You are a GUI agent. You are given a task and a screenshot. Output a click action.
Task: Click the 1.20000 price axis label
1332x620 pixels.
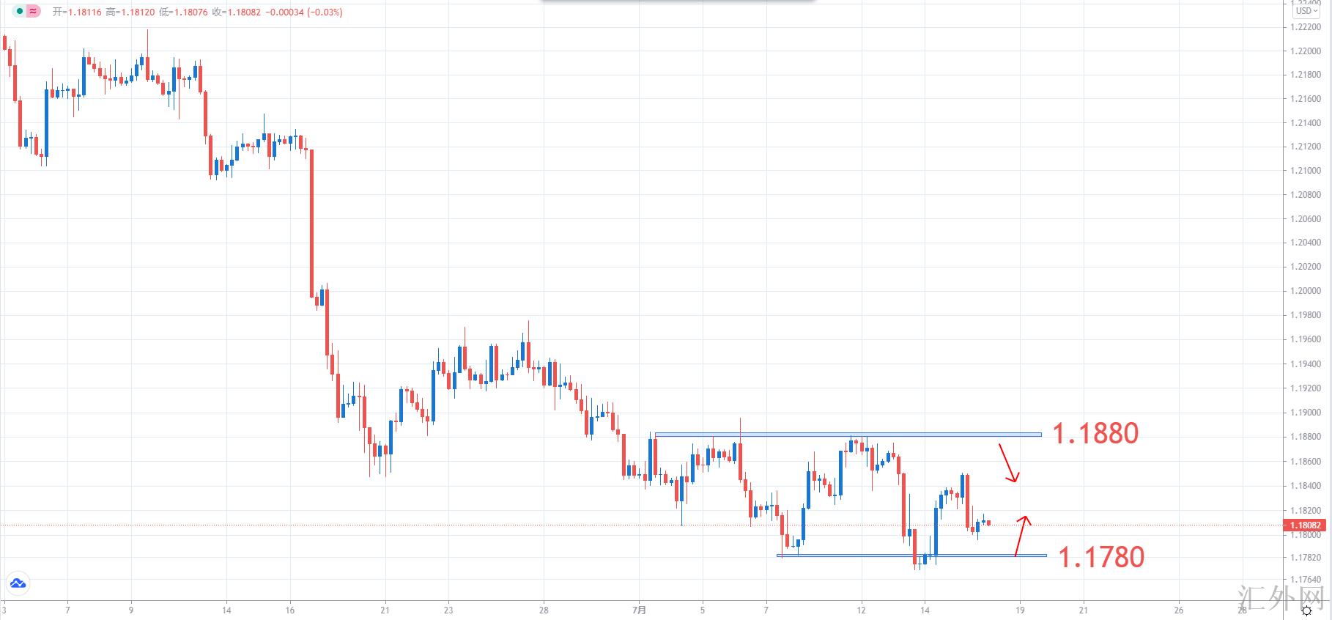(x=1305, y=291)
